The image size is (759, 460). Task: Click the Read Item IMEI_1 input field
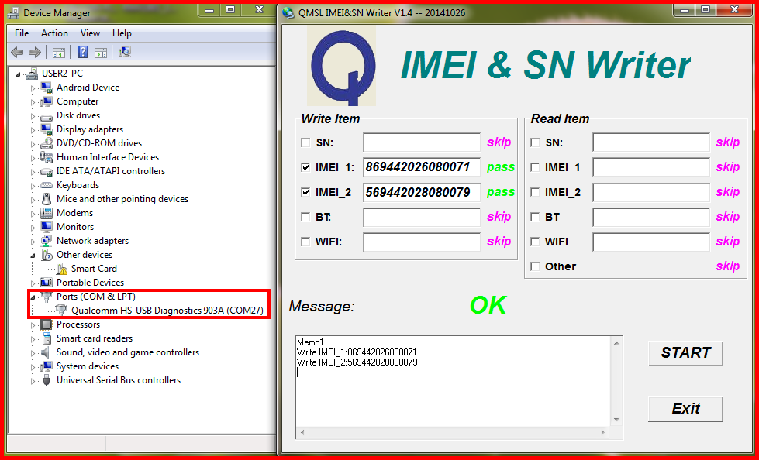point(651,167)
